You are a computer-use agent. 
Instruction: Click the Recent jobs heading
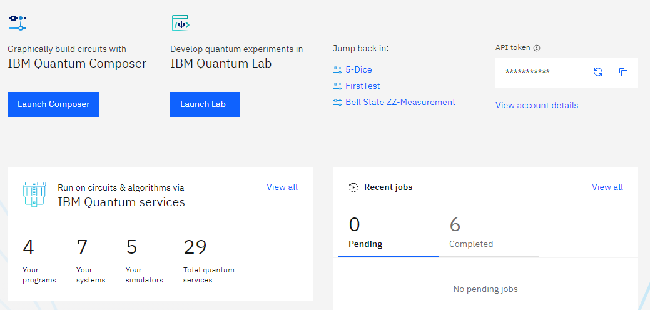(388, 187)
